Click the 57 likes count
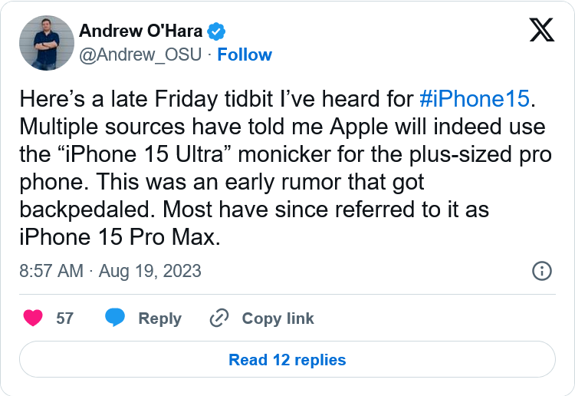The height and width of the screenshot is (396, 575). (x=65, y=318)
